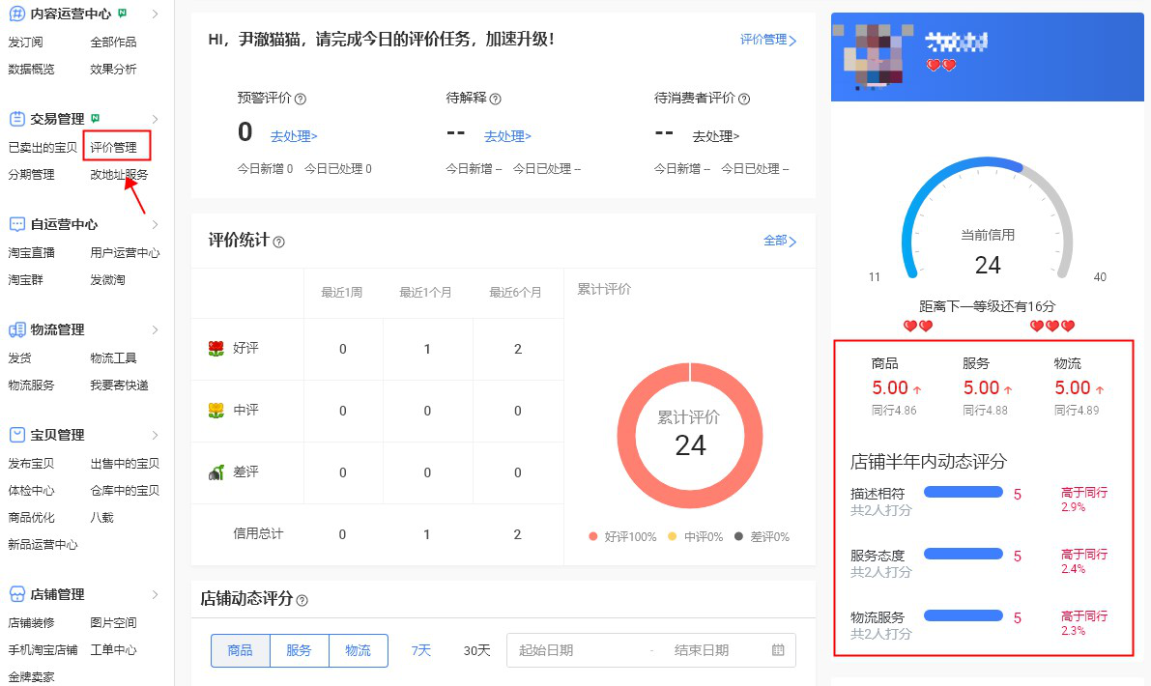This screenshot has width=1151, height=686.
Task: Click the 差评0% legend dot
Action: (738, 536)
